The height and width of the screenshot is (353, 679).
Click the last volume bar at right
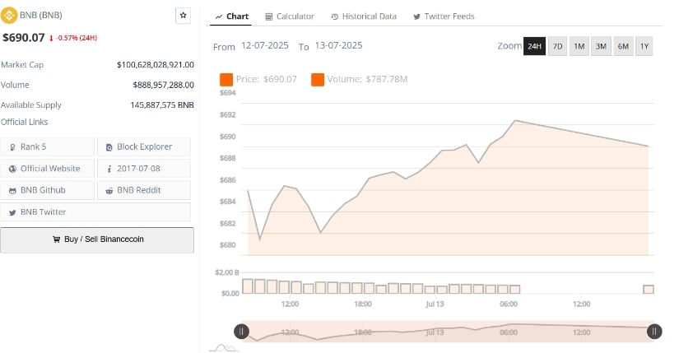649,290
